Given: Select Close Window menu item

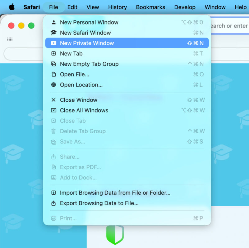Looking at the screenshot, I should click(127, 100).
